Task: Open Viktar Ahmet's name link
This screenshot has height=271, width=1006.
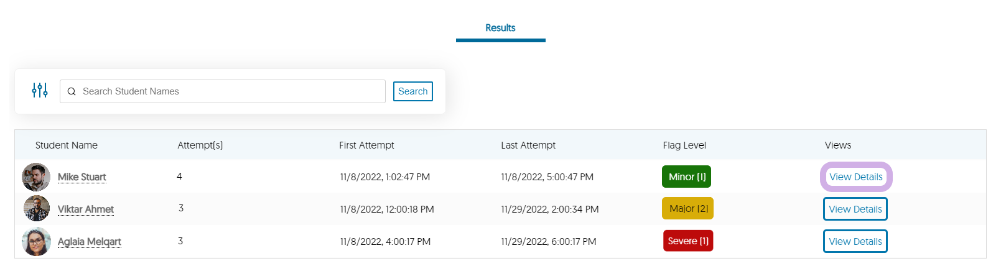Action: coord(86,209)
